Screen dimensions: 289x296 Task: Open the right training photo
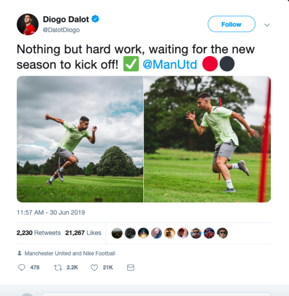pyautogui.click(x=208, y=139)
